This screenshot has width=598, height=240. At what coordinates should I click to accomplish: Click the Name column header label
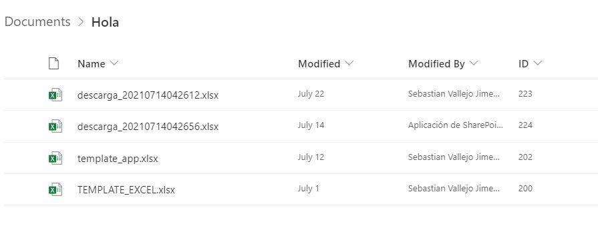[91, 64]
